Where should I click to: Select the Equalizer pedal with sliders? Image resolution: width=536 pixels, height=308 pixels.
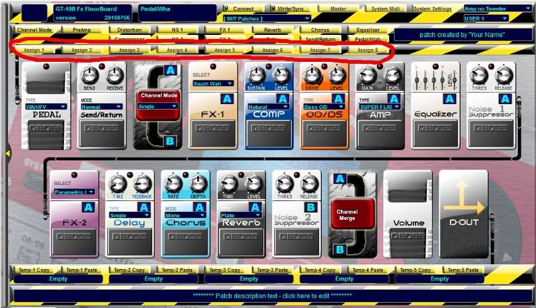click(436, 104)
